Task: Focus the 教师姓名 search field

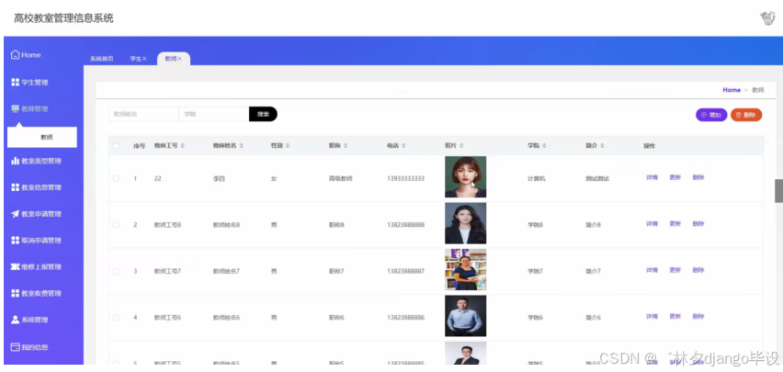Action: point(143,114)
